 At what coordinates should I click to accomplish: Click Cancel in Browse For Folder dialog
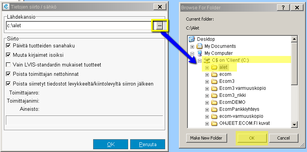284,138
